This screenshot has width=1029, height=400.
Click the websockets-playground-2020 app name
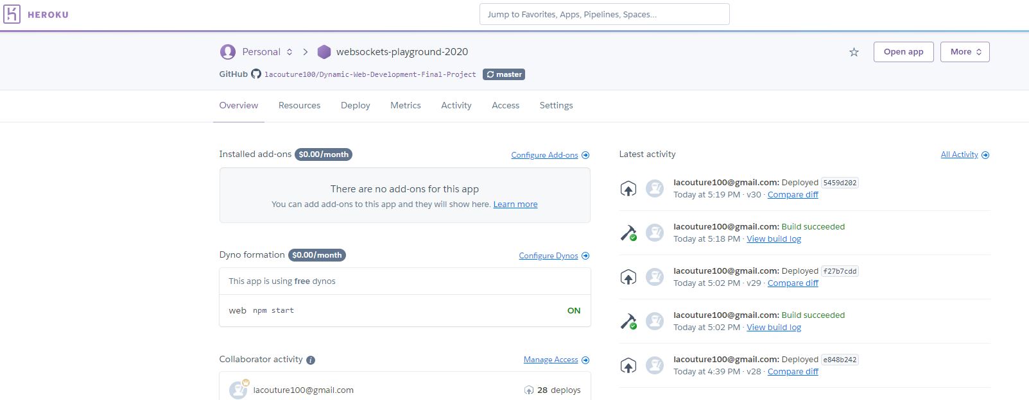402,52
